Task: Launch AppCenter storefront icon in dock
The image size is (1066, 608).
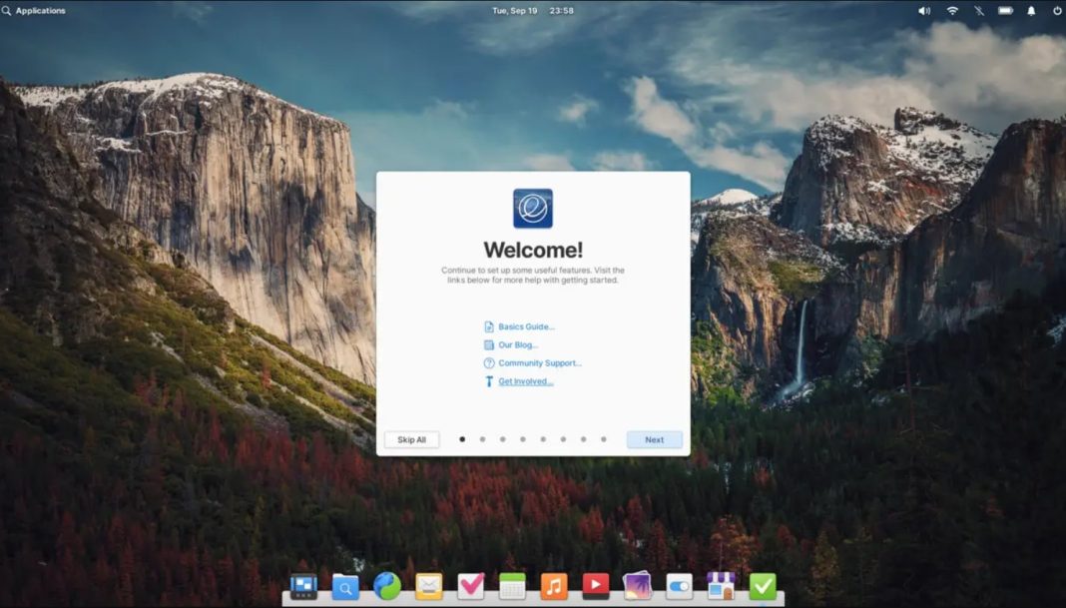Action: (x=721, y=586)
